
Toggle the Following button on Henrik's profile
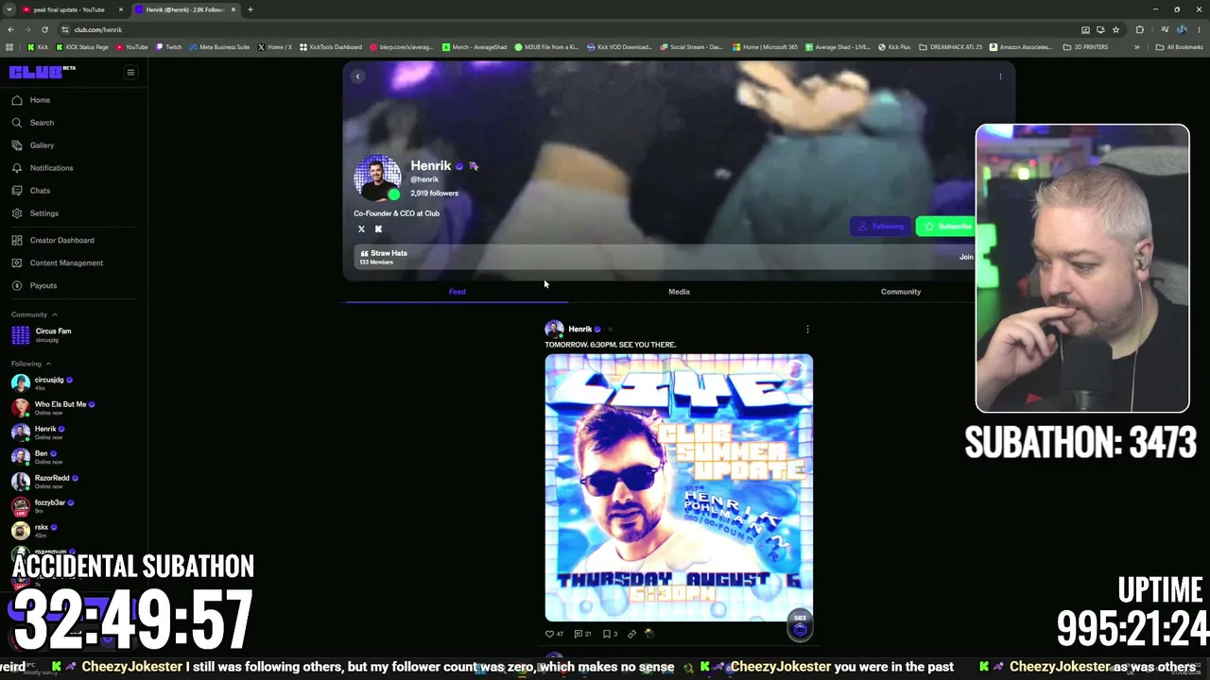point(880,227)
